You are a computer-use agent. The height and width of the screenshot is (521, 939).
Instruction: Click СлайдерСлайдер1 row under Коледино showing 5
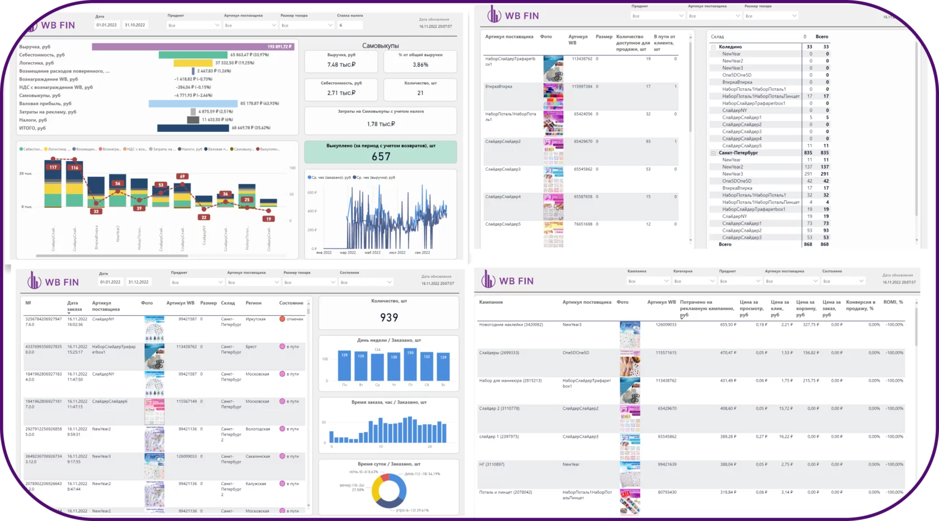coord(770,117)
